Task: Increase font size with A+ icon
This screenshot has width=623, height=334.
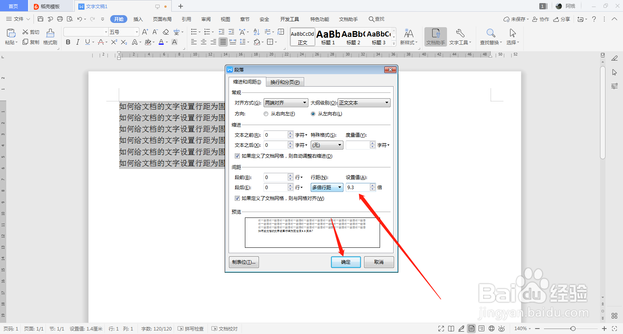Action: [145, 32]
